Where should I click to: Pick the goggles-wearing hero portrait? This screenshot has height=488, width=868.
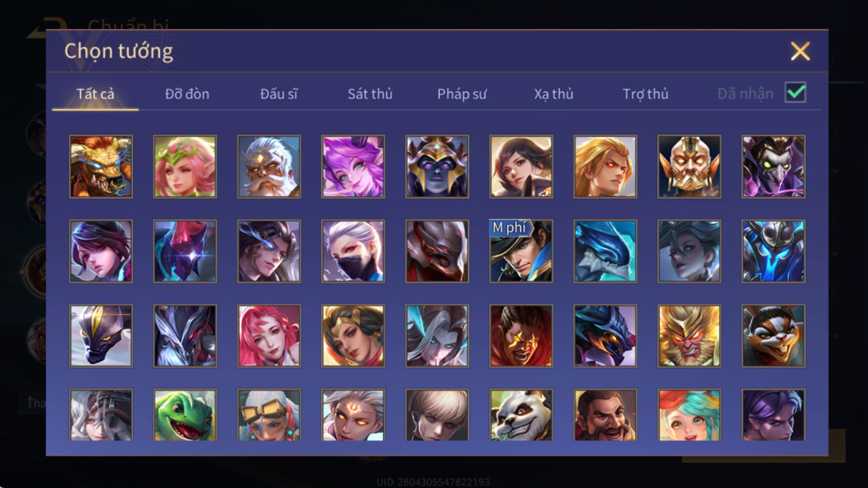tap(269, 414)
